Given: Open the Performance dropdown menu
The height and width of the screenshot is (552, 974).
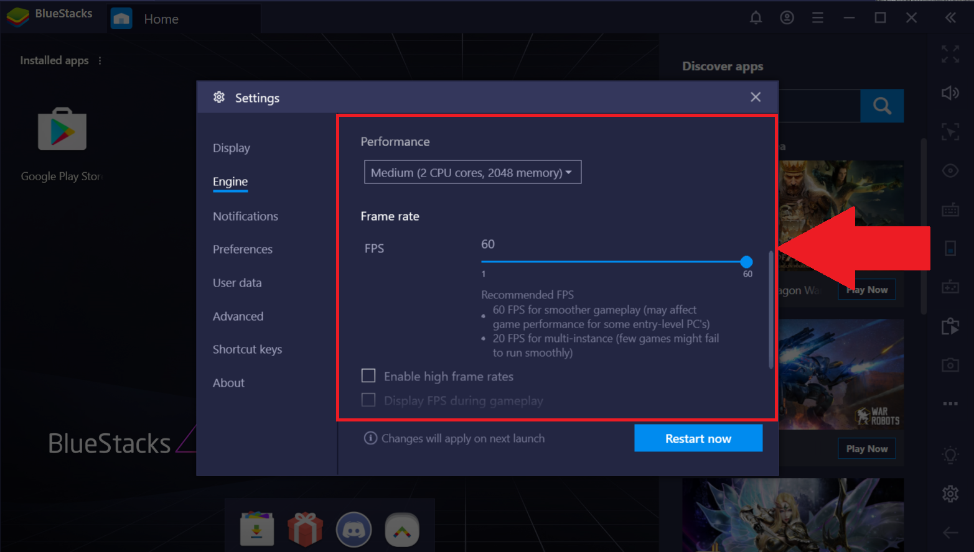Looking at the screenshot, I should tap(472, 172).
